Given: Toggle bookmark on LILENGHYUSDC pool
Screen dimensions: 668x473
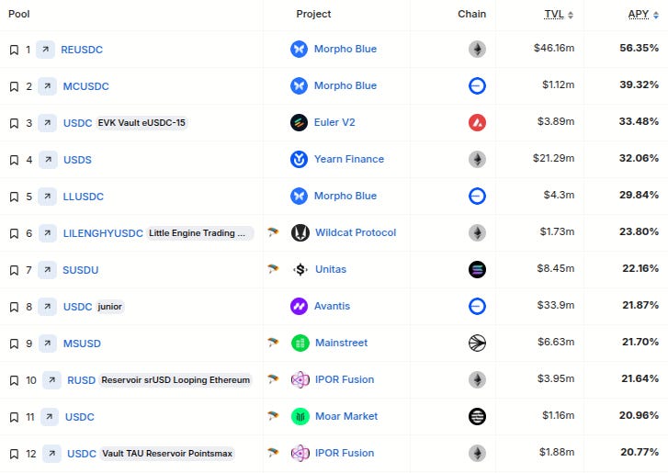Looking at the screenshot, I should pyautogui.click(x=14, y=233).
